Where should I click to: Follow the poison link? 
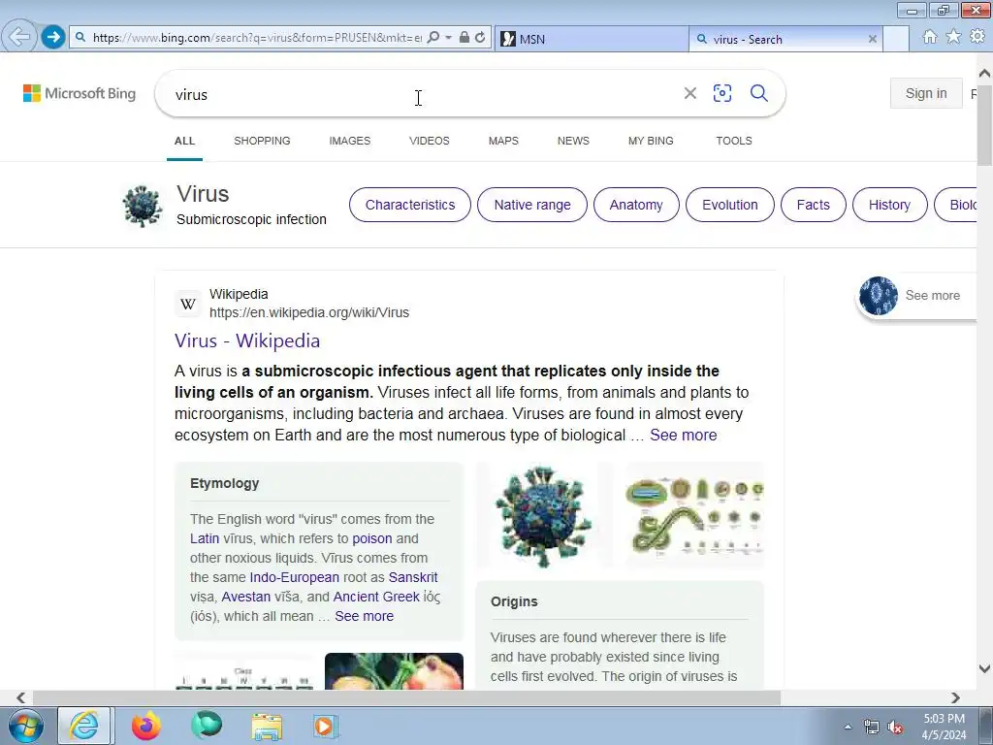(371, 538)
